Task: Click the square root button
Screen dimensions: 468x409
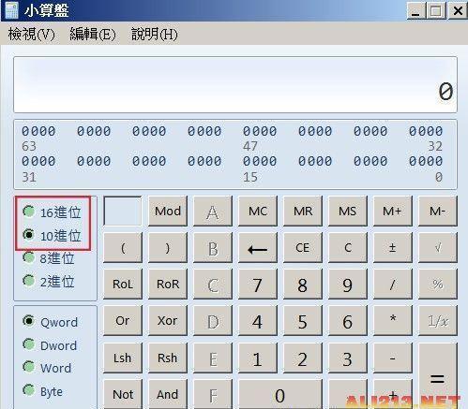Action: pos(438,248)
